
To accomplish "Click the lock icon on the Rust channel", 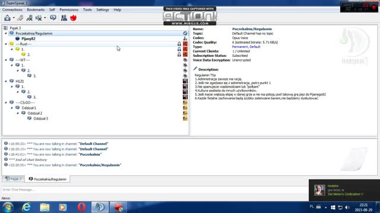I will 179,44.
